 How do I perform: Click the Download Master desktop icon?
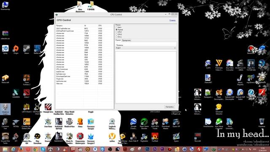[165, 124]
